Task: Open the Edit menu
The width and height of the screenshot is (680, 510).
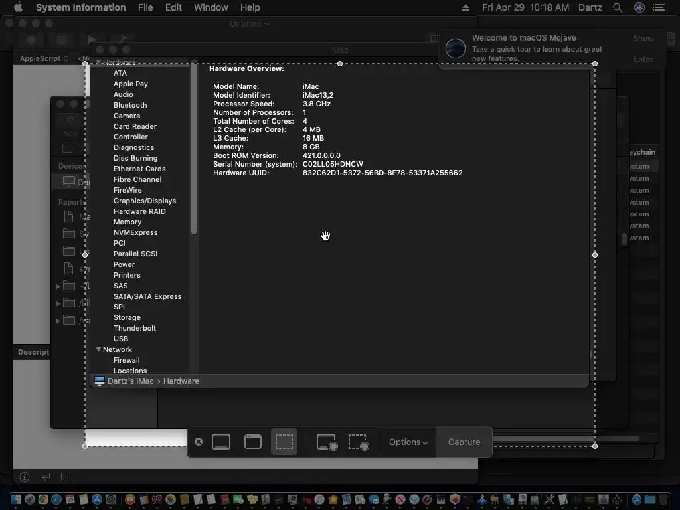Action: [173, 7]
